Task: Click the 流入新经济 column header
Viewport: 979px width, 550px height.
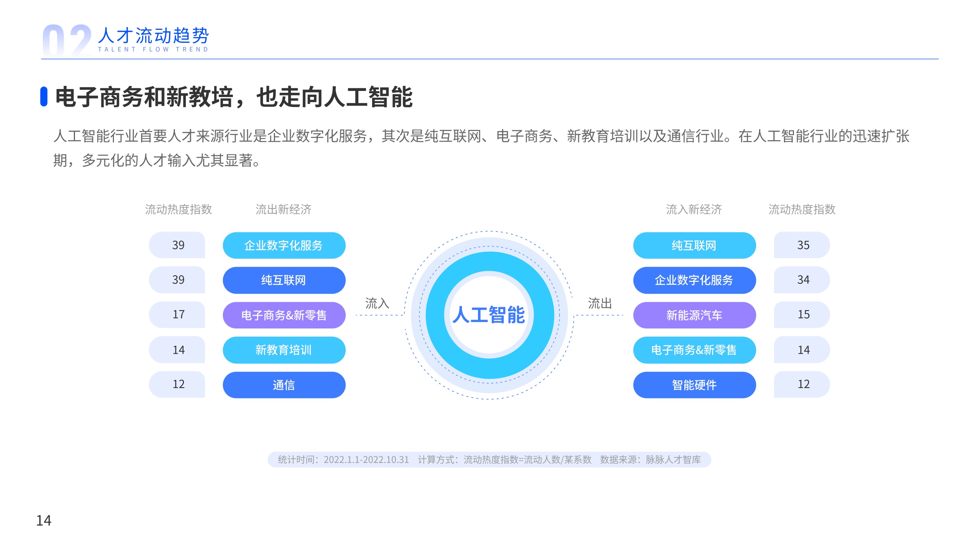Action: (694, 209)
